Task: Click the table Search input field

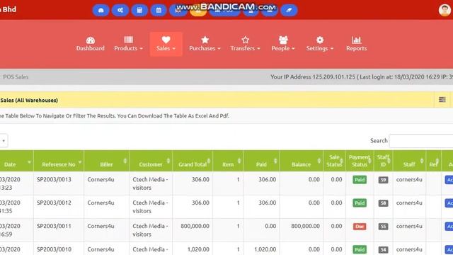Action: pos(421,141)
